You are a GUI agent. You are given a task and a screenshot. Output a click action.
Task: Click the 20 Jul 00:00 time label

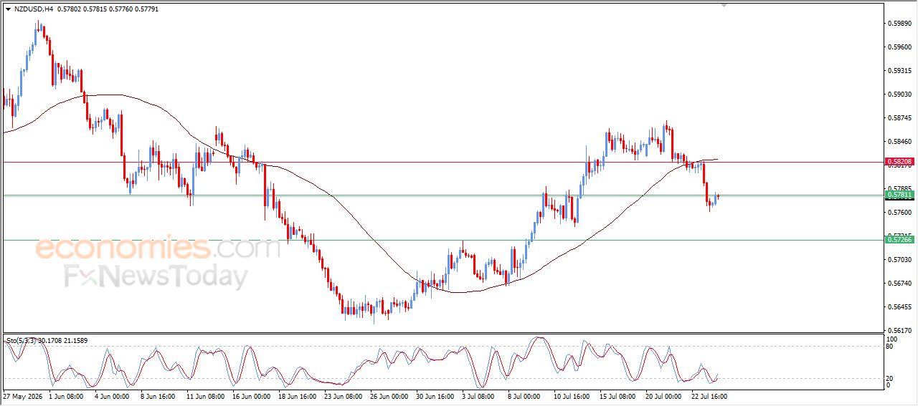point(662,395)
